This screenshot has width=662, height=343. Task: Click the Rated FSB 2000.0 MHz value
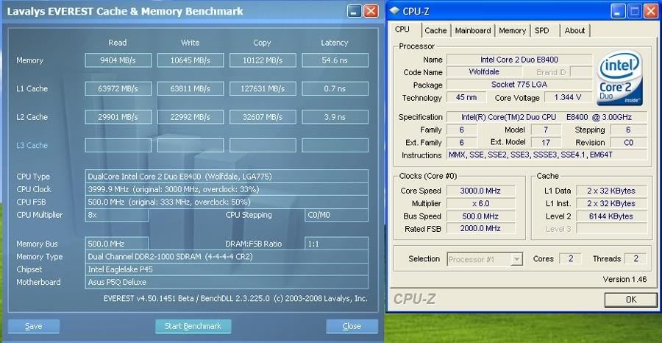point(481,228)
